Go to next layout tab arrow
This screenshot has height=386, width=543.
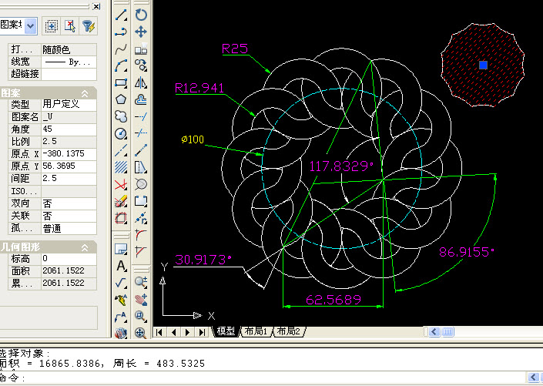coord(188,332)
